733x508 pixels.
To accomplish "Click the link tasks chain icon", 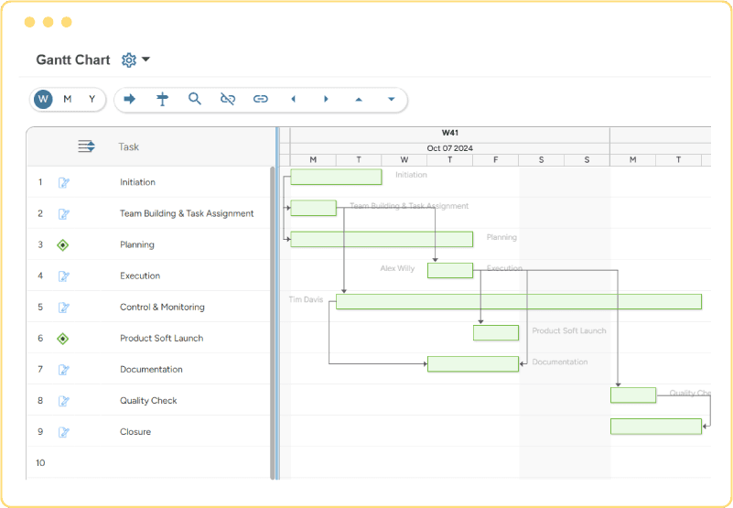I will pyautogui.click(x=261, y=99).
